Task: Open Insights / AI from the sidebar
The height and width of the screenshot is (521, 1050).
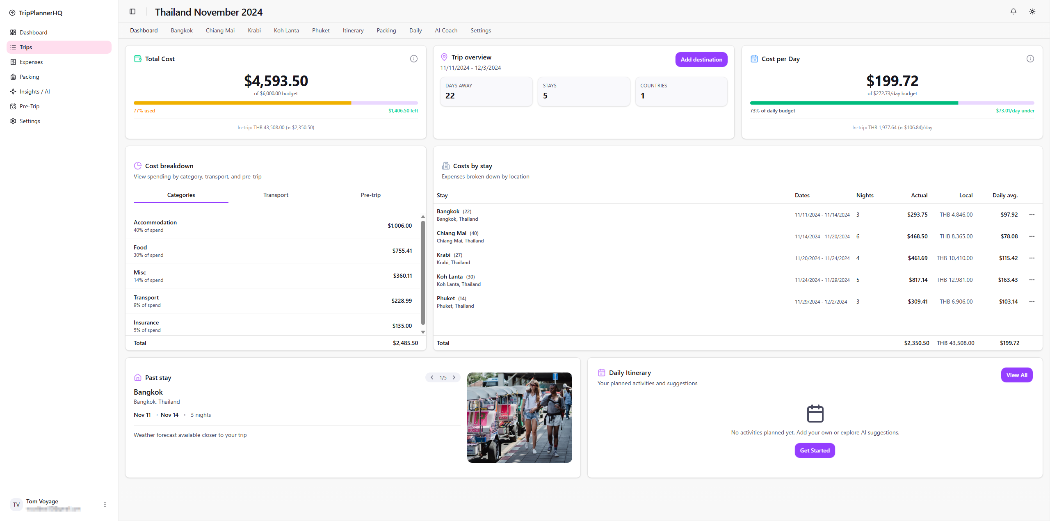Action: (x=34, y=91)
